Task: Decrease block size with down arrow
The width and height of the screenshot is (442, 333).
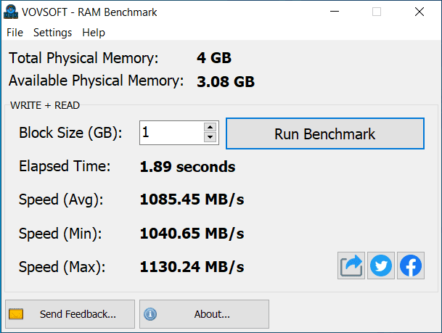Action: 210,138
